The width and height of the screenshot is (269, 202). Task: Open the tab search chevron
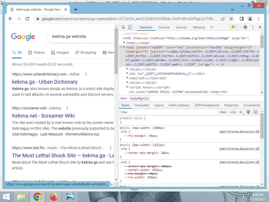[232, 9]
